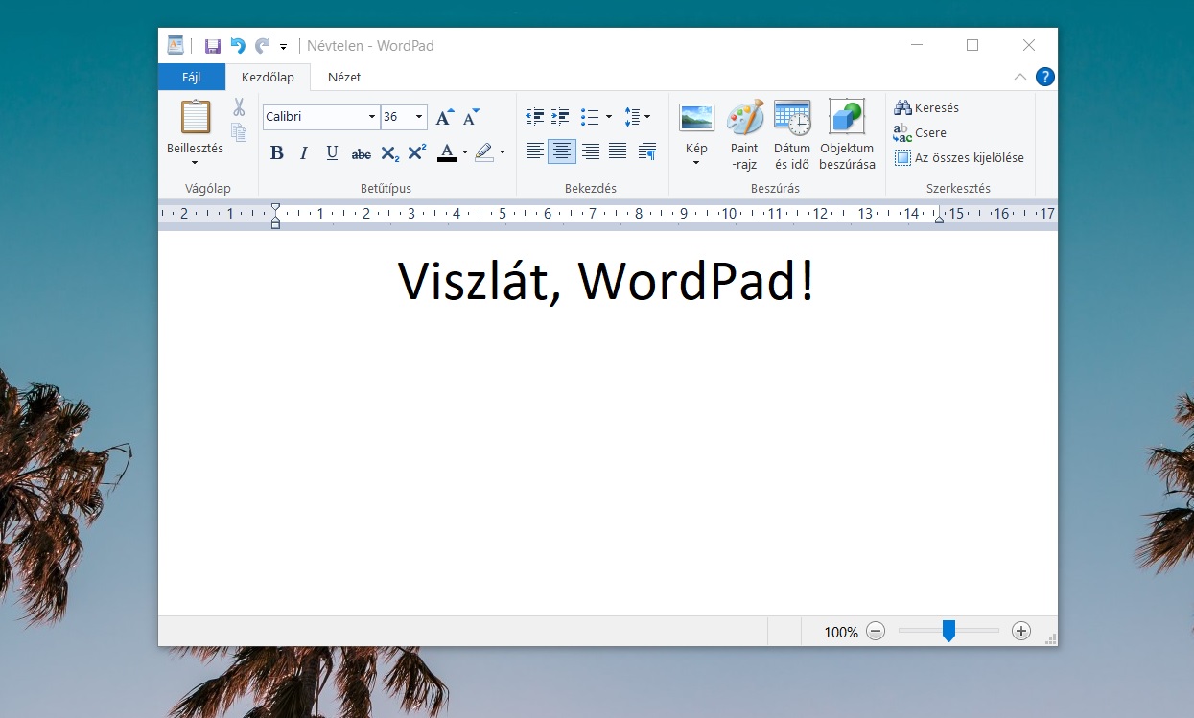Click Objektum beszúrása
This screenshot has height=718, width=1194.
click(847, 135)
